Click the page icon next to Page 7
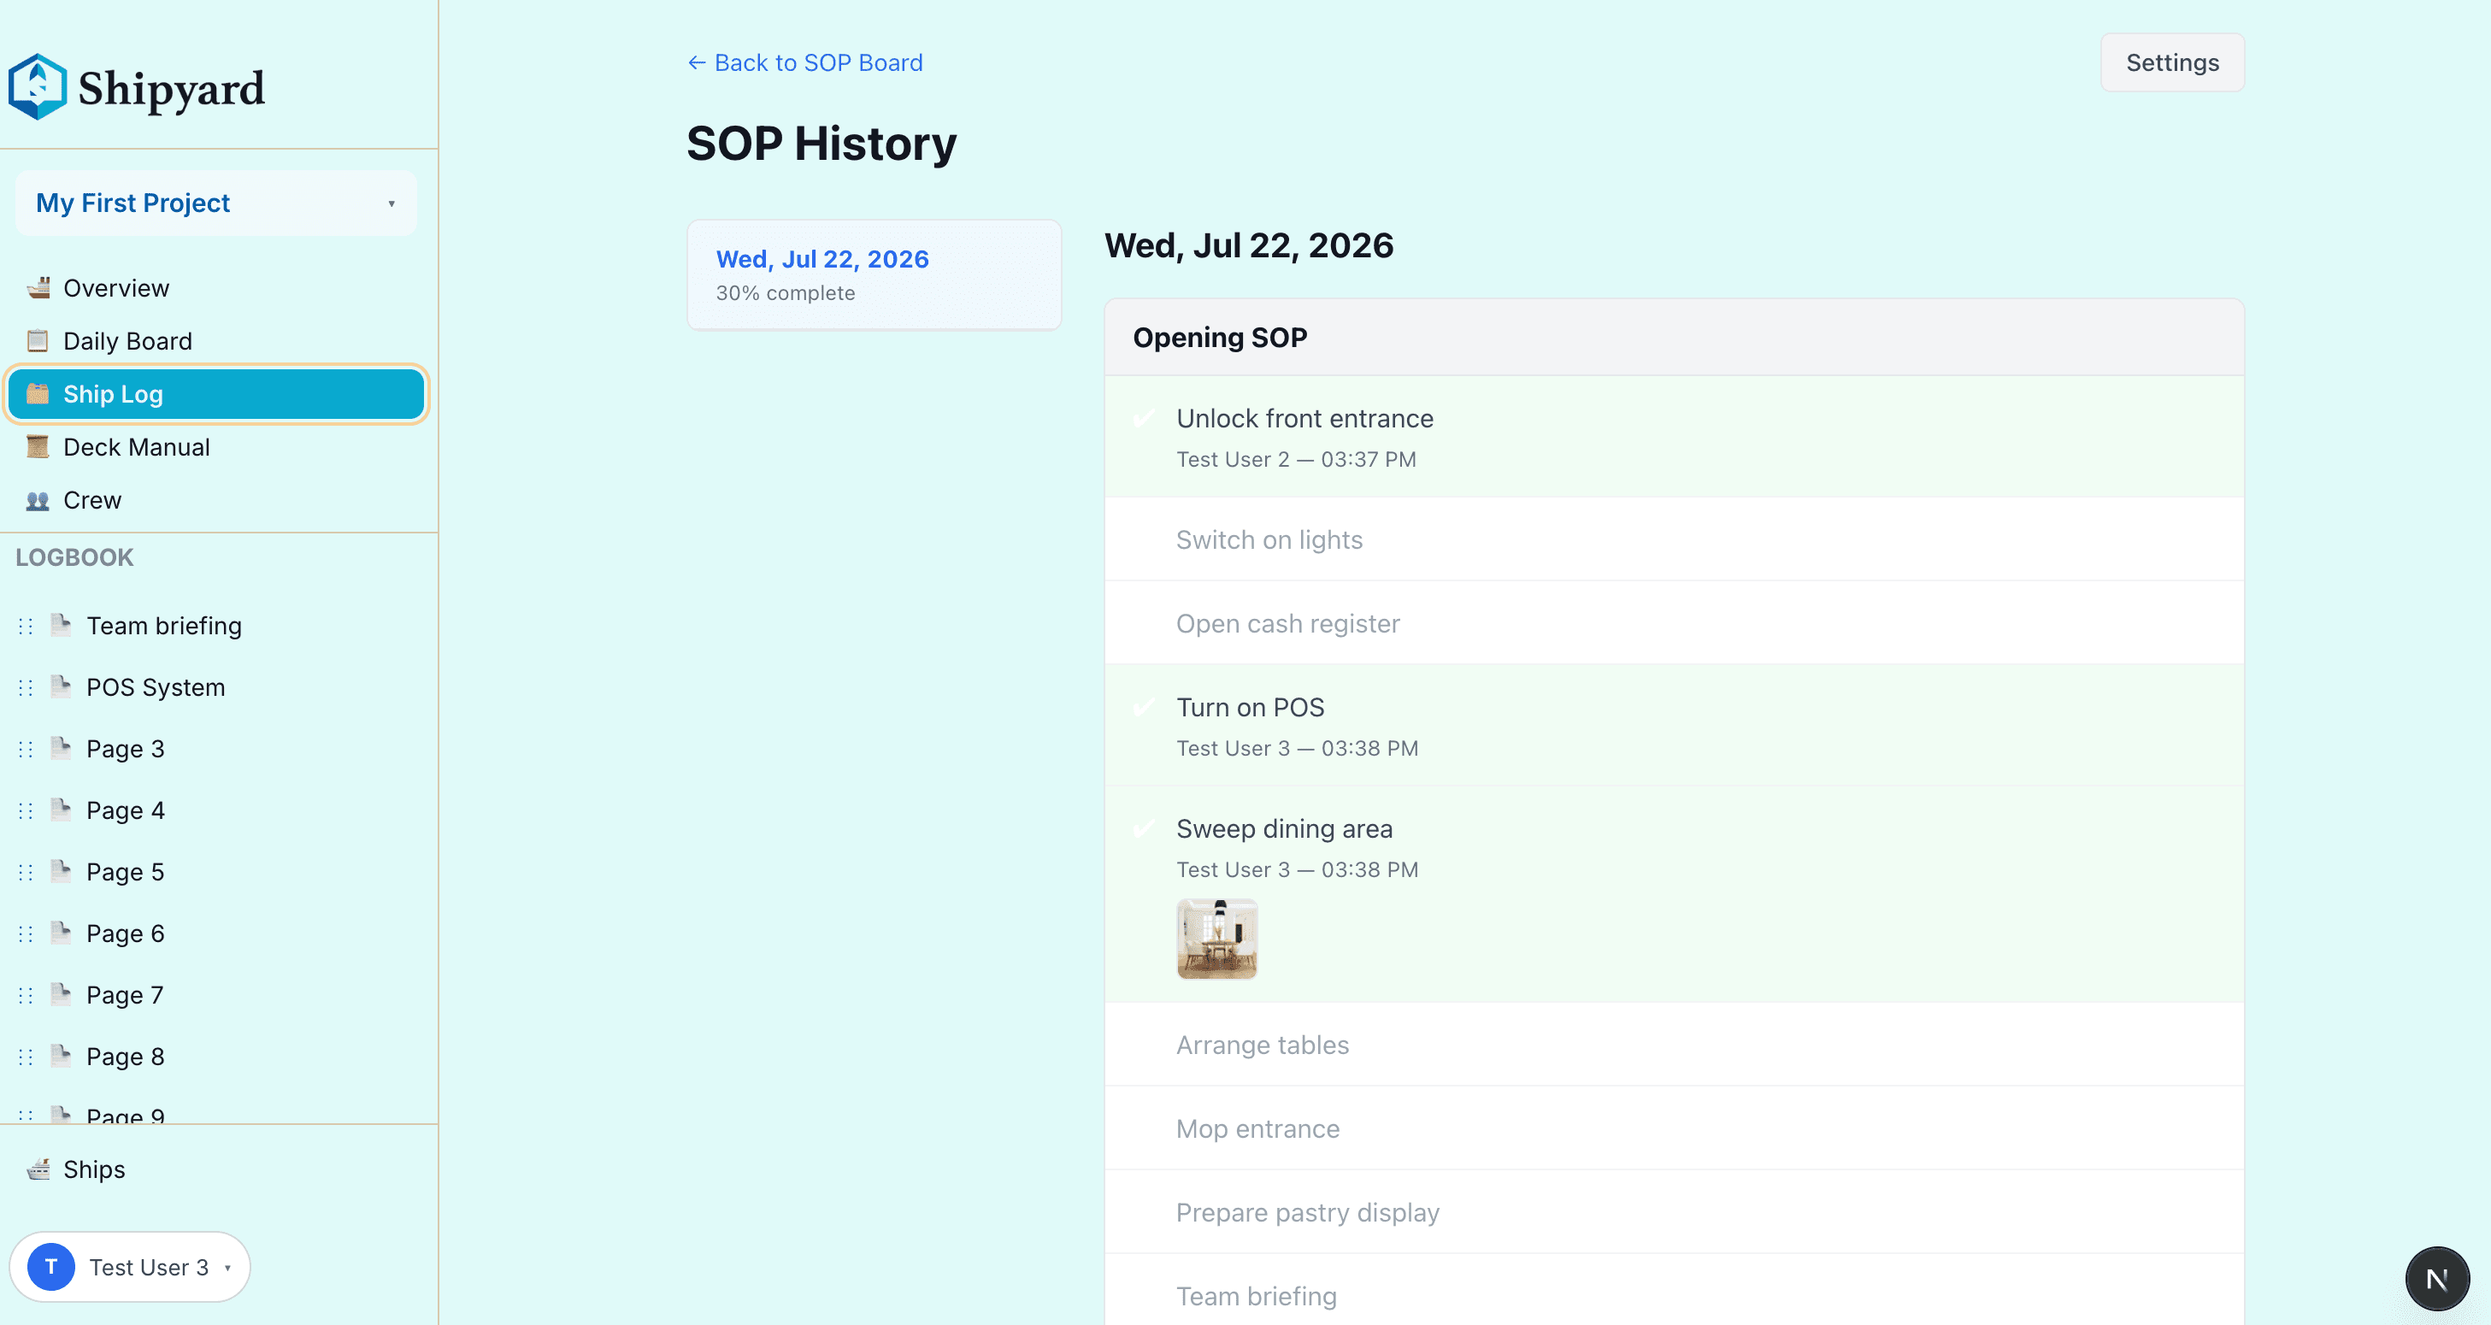The height and width of the screenshot is (1325, 2491). coord(61,993)
